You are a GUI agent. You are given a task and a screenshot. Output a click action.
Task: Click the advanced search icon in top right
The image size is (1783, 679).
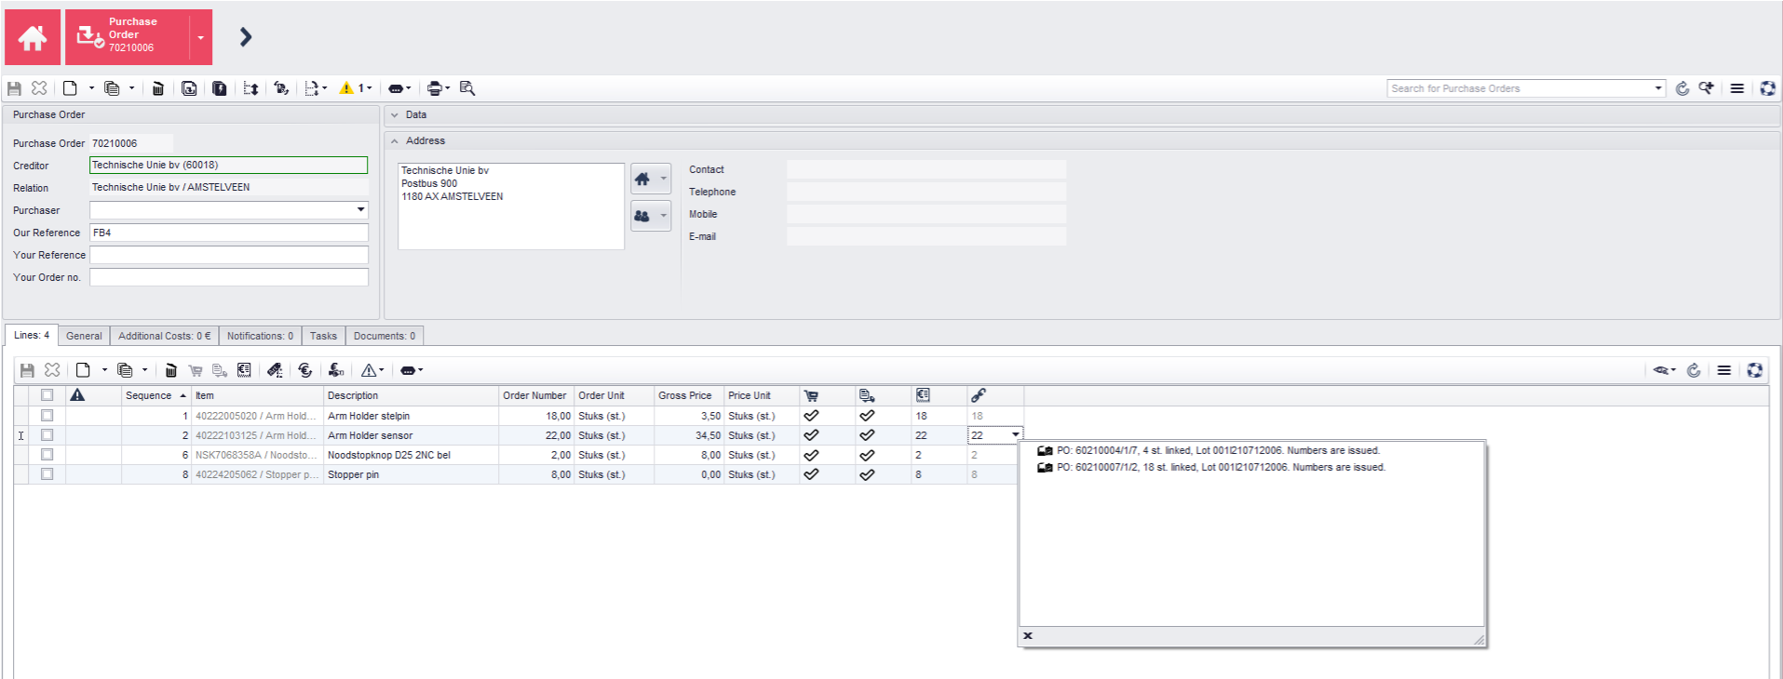(1706, 88)
